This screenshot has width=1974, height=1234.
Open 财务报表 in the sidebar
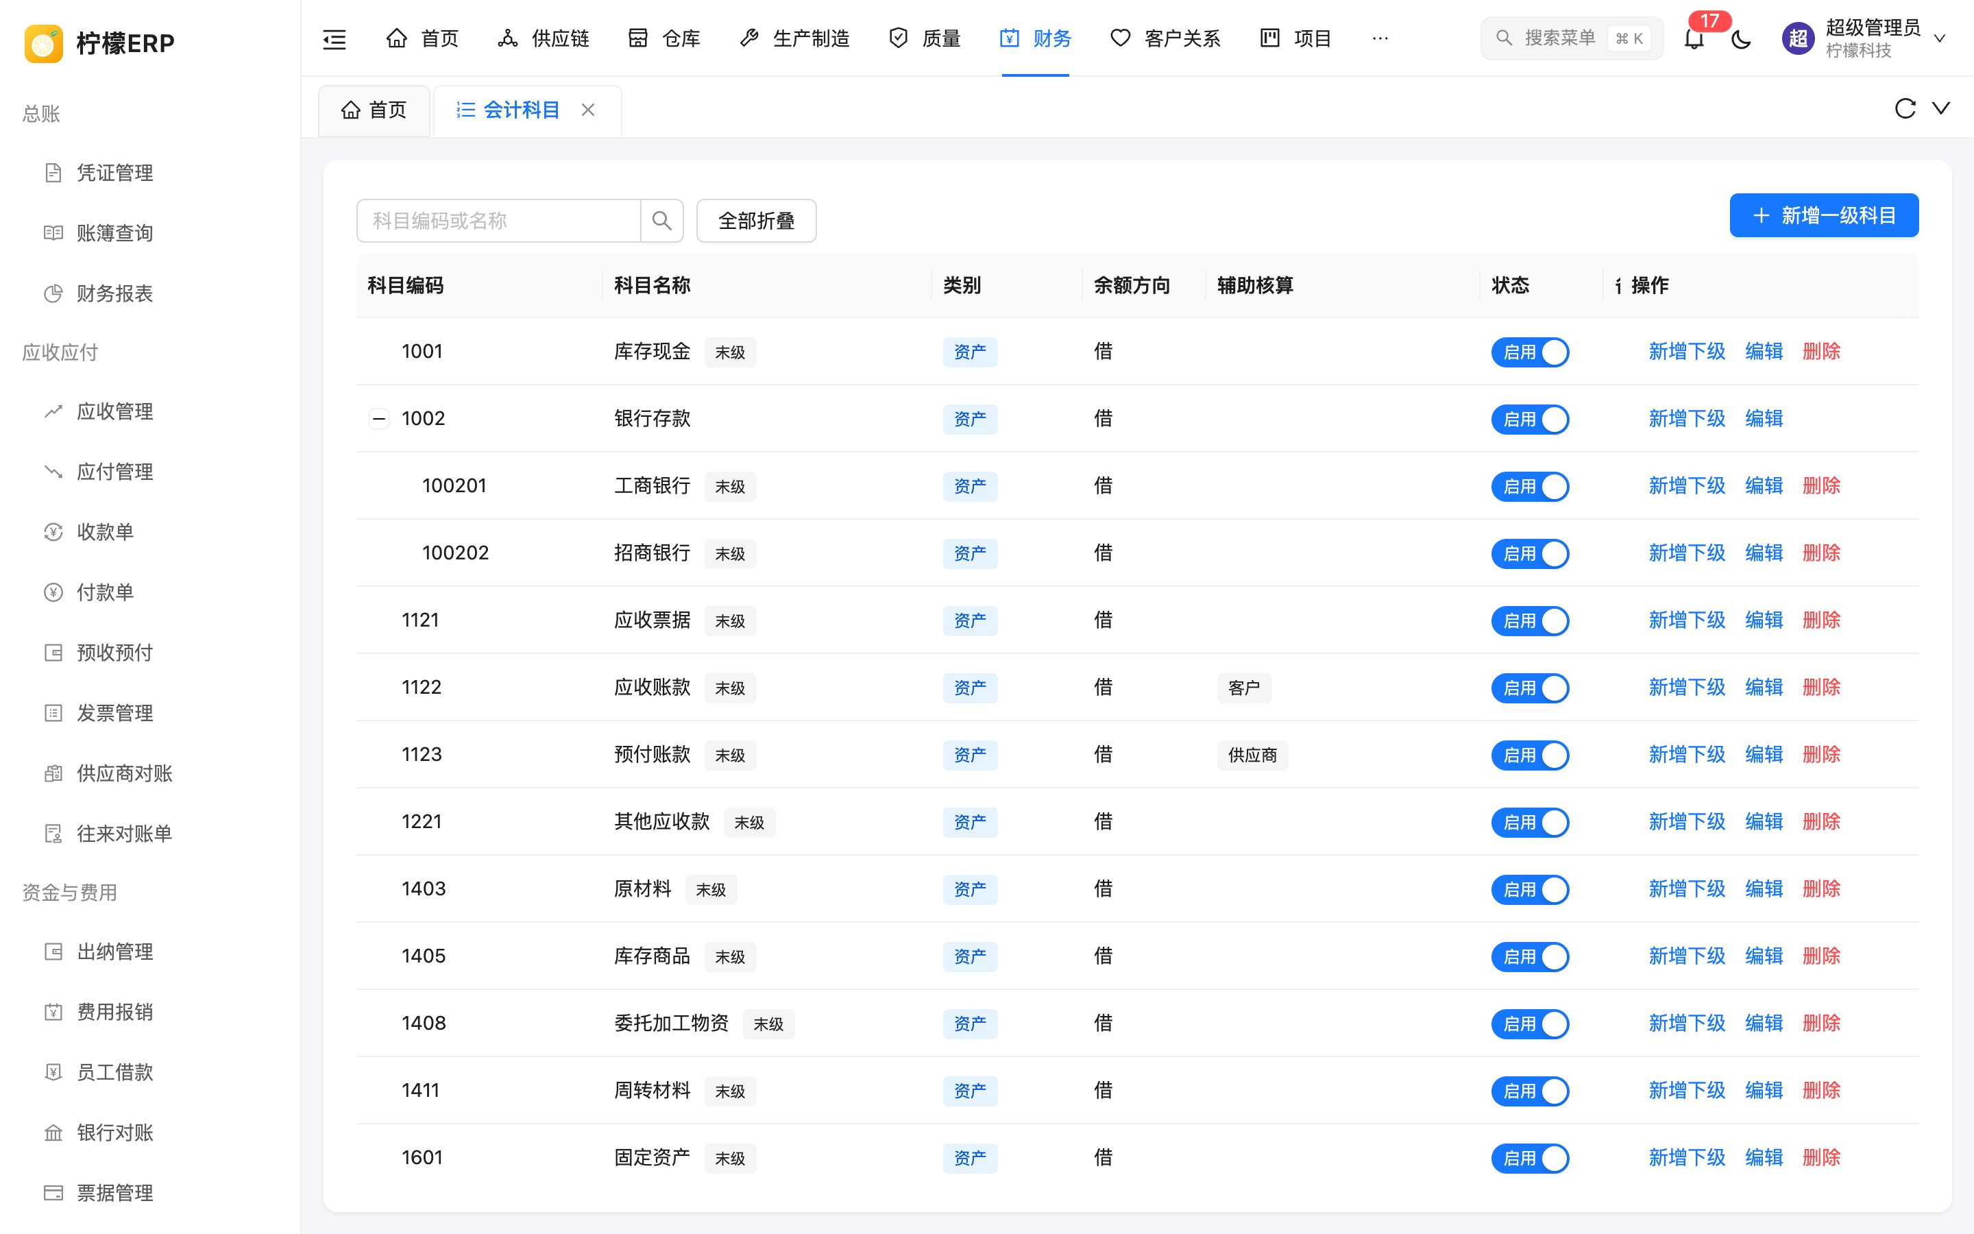(x=115, y=294)
